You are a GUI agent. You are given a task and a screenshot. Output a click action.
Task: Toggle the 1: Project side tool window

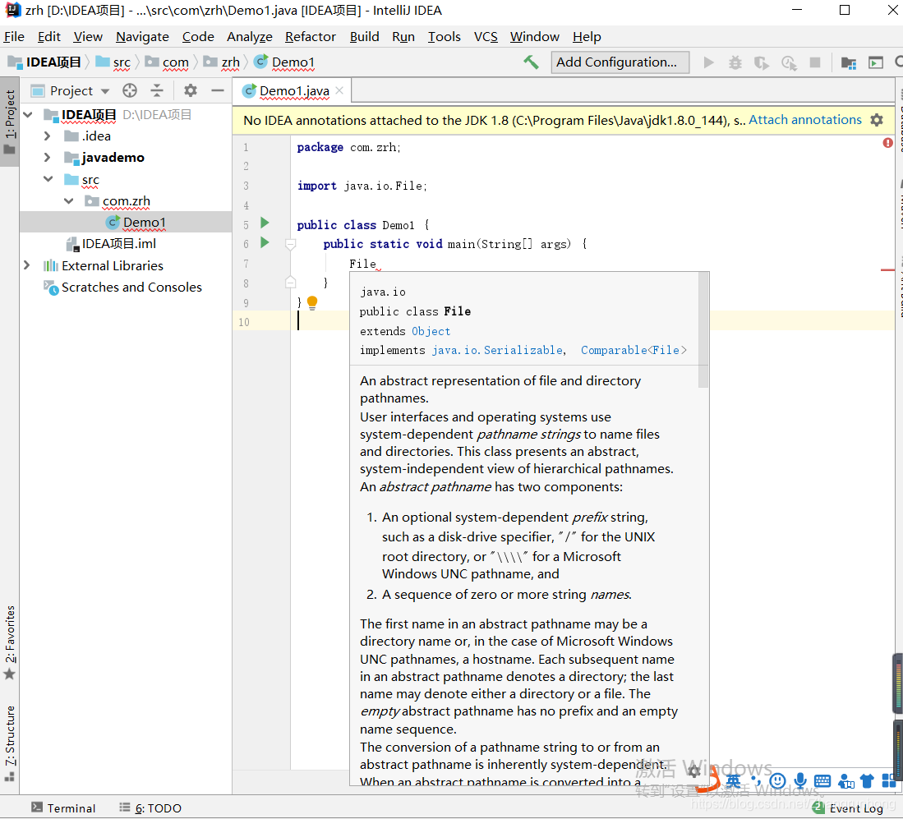10,122
